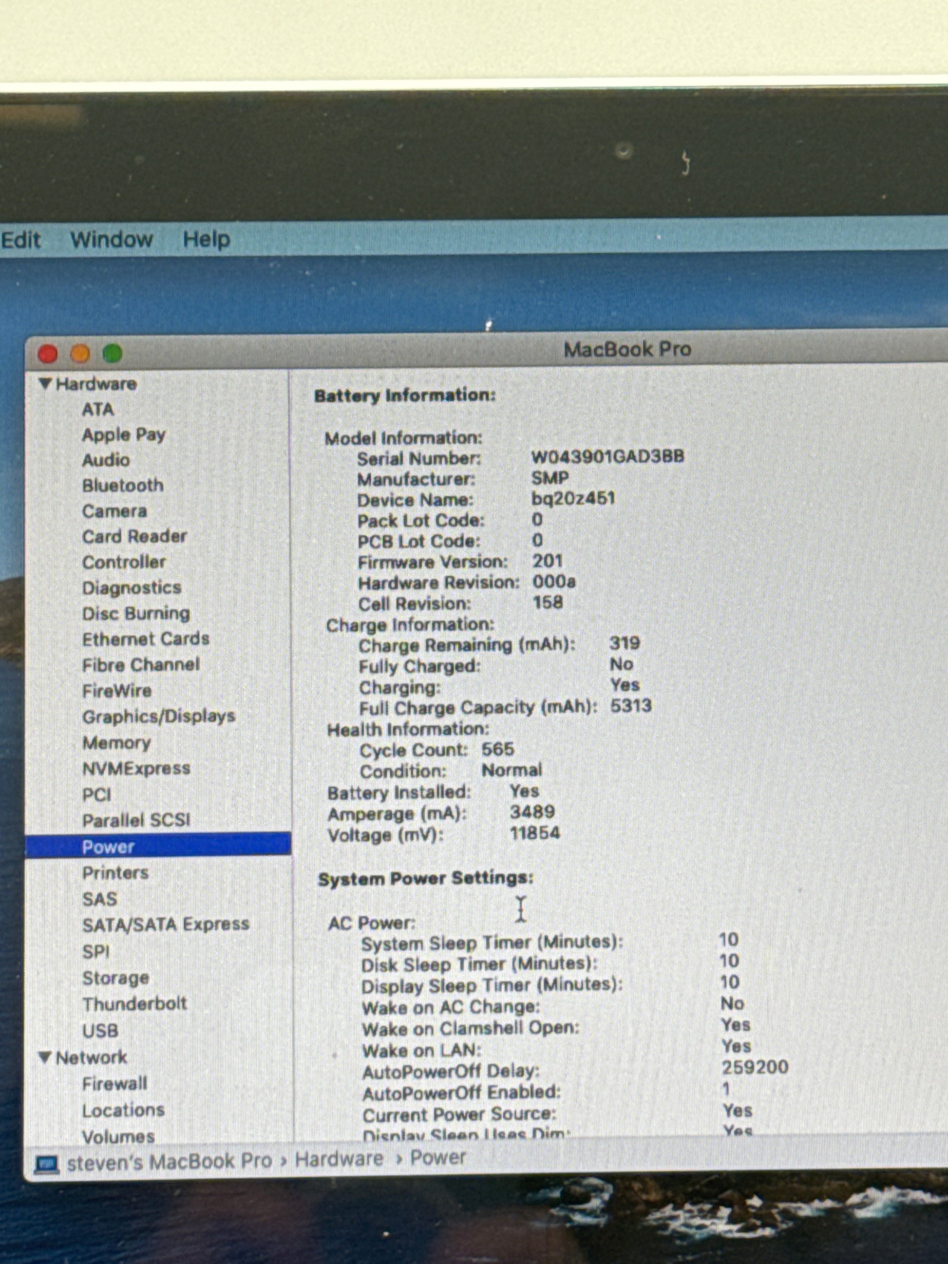Viewport: 948px width, 1264px height.
Task: Collapse the Network section triangle
Action: coord(45,1057)
